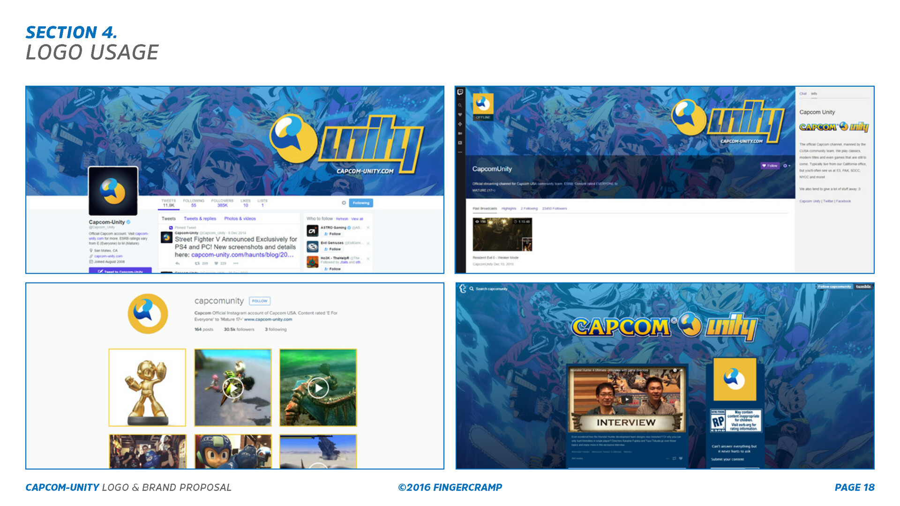Dismiss the ASTRO Gaming follow suggestion
Viewport: 900px width, 506px height.
pyautogui.click(x=368, y=228)
